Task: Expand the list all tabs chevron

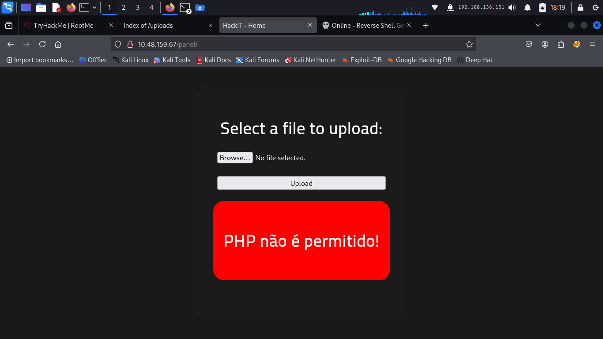Action: pos(538,25)
